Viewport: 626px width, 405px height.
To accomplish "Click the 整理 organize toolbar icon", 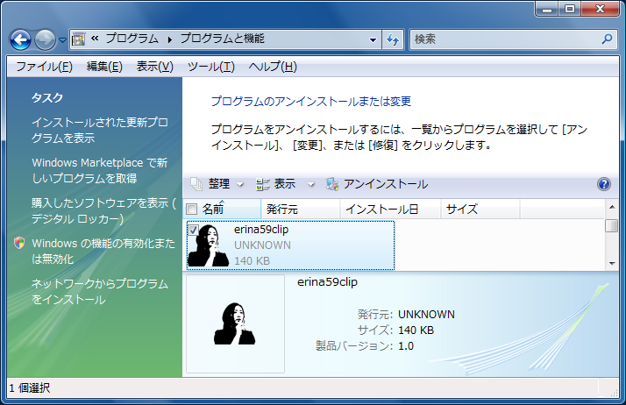I will (x=196, y=184).
